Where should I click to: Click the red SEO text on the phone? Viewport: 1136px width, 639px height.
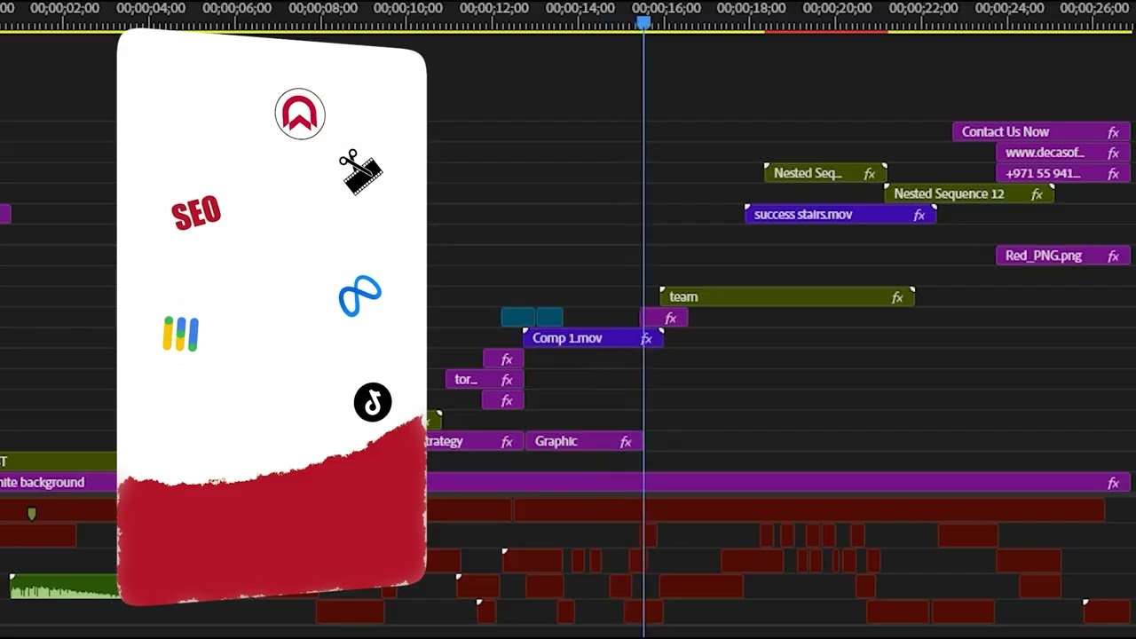(x=196, y=213)
